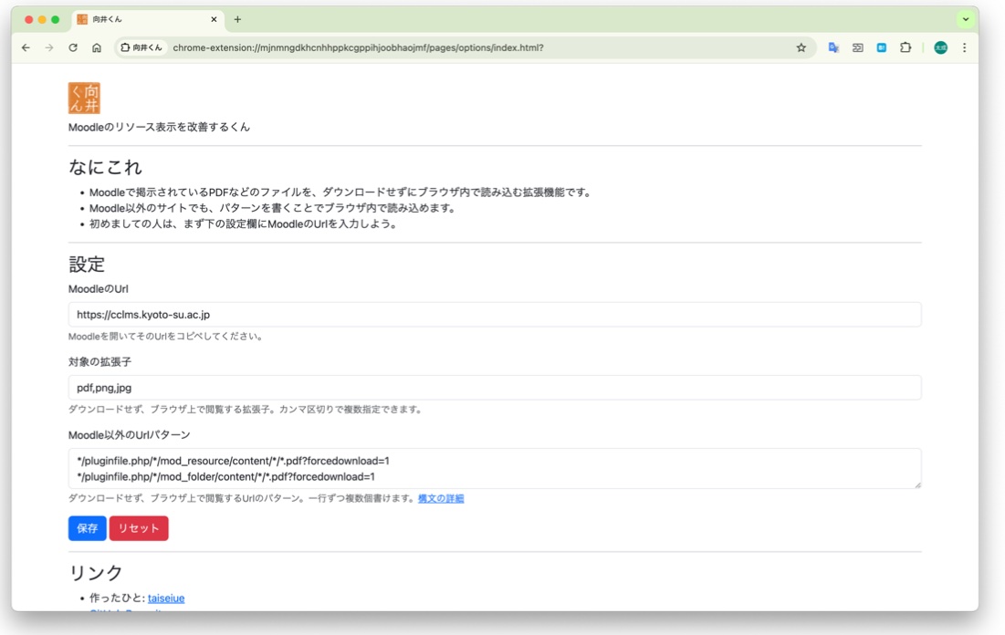Image resolution: width=1005 pixels, height=635 pixels.
Task: Click the orange 向井くん logo on the page
Action: pyautogui.click(x=84, y=98)
